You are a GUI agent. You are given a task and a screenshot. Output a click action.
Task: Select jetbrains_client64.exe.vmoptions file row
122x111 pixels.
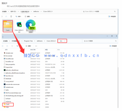(x=34, y=73)
